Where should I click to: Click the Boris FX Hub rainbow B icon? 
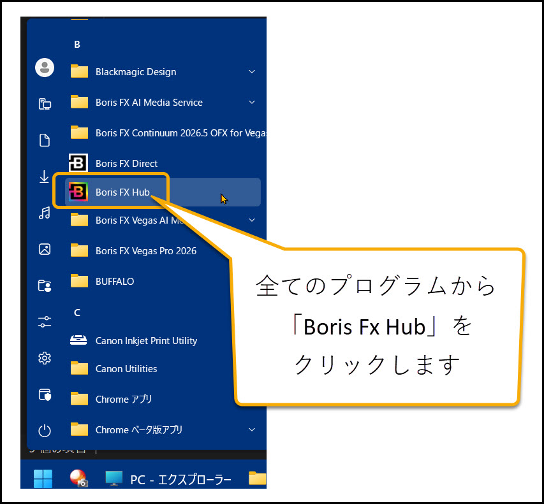click(78, 192)
